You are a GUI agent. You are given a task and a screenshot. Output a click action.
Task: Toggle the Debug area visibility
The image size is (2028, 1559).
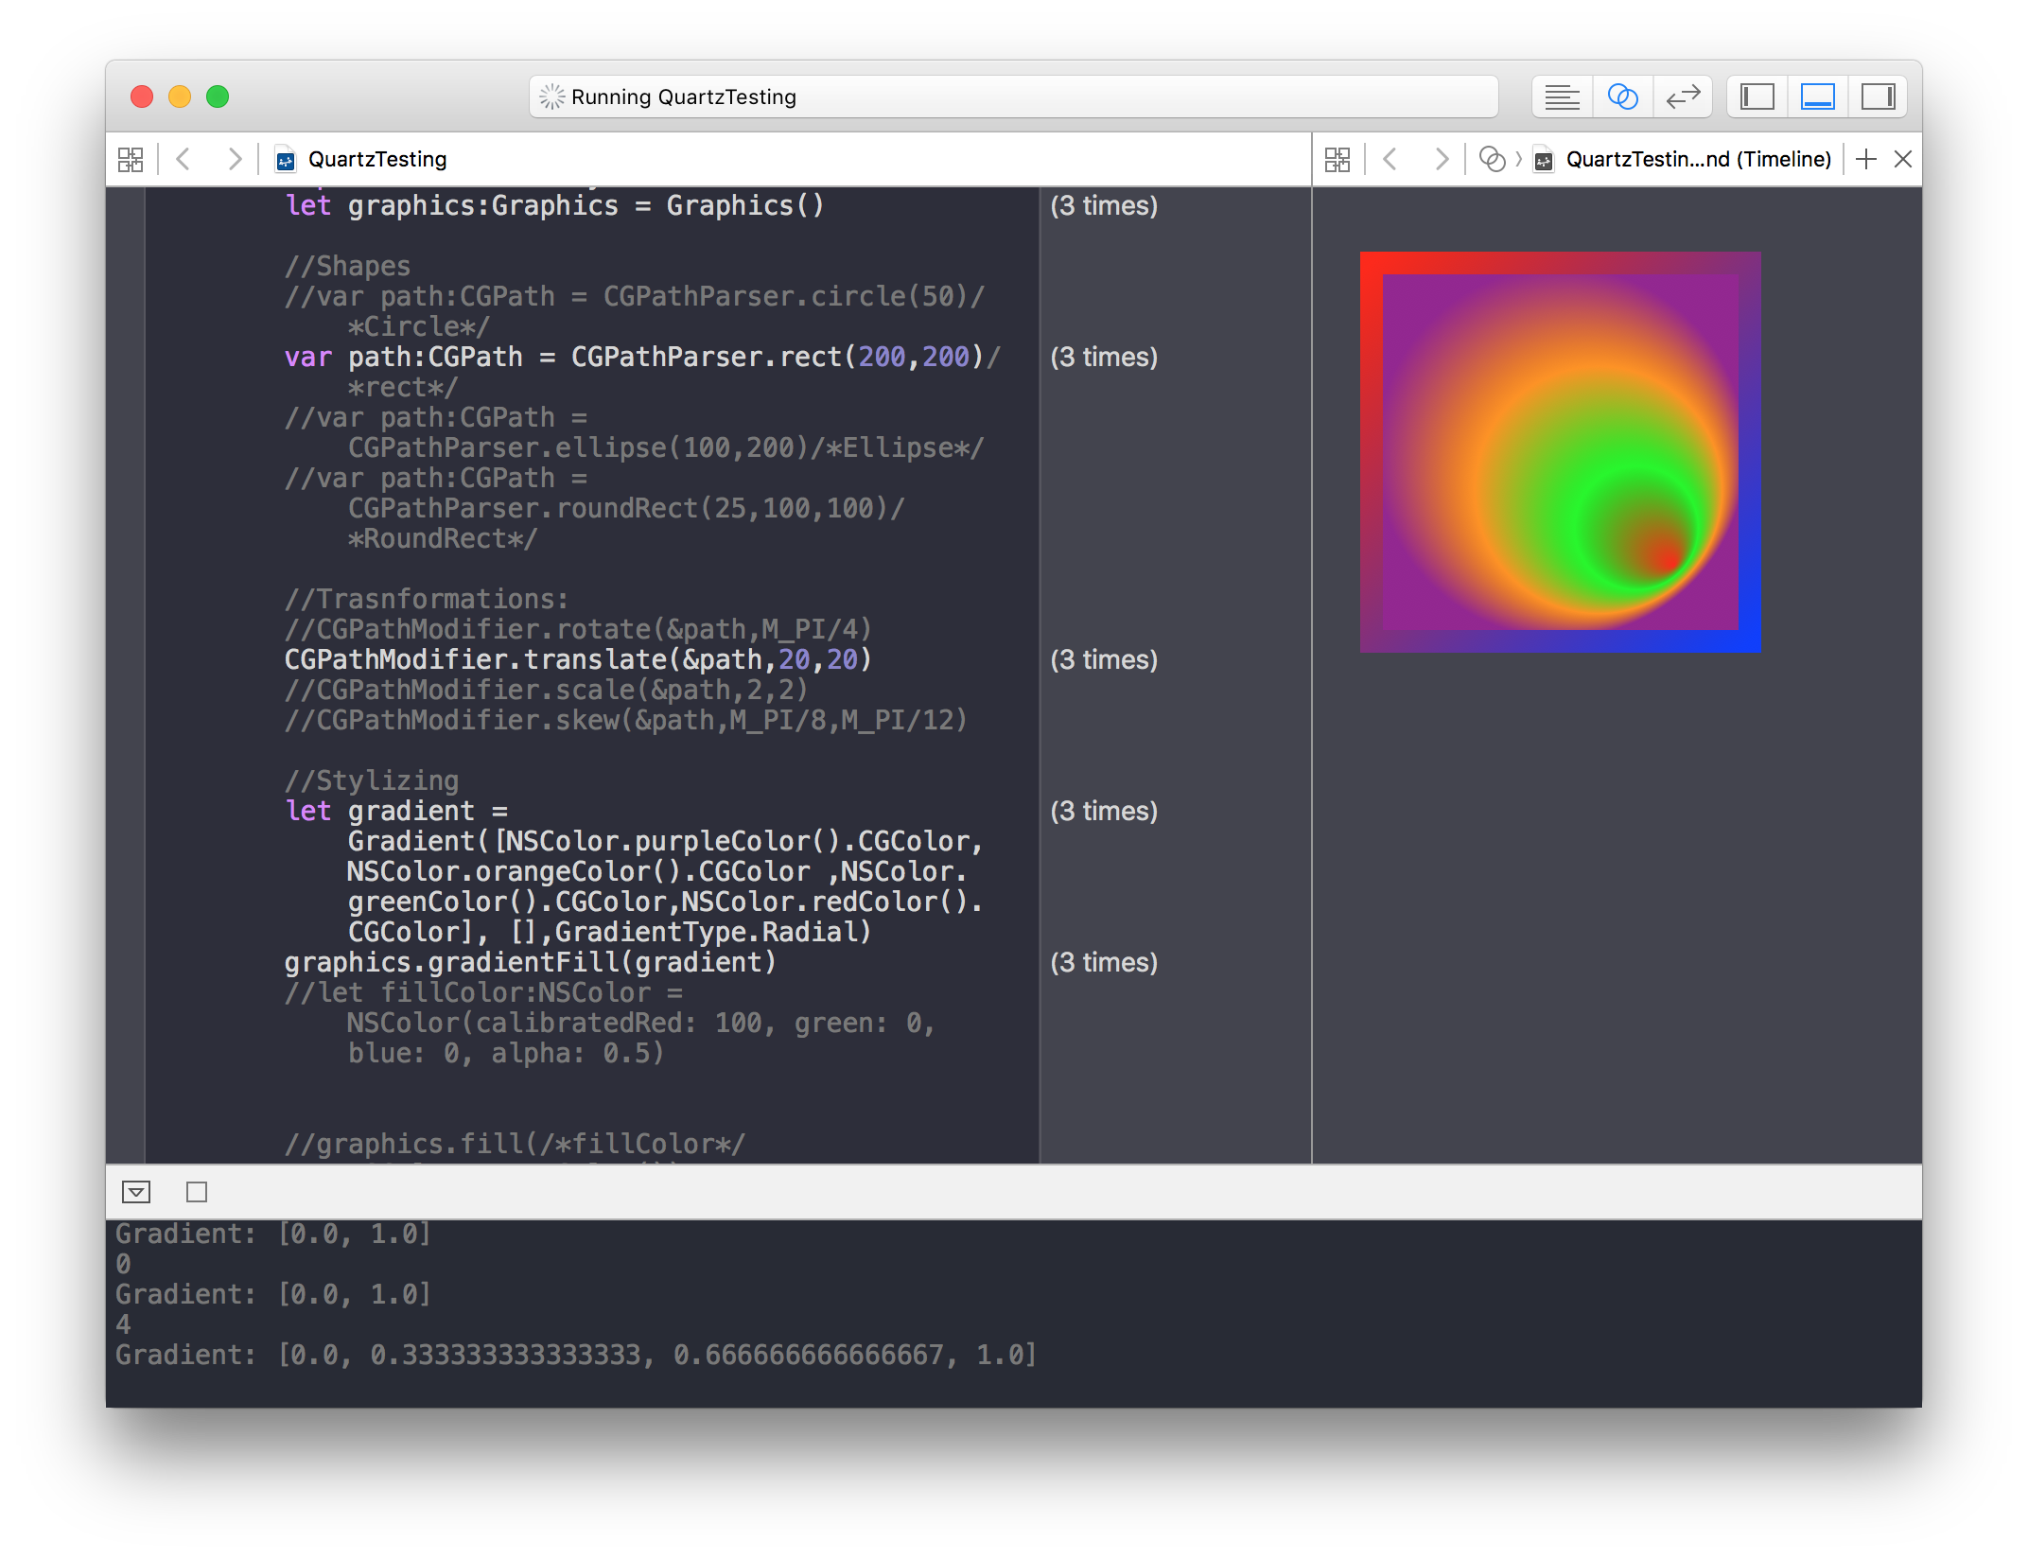[x=1817, y=96]
